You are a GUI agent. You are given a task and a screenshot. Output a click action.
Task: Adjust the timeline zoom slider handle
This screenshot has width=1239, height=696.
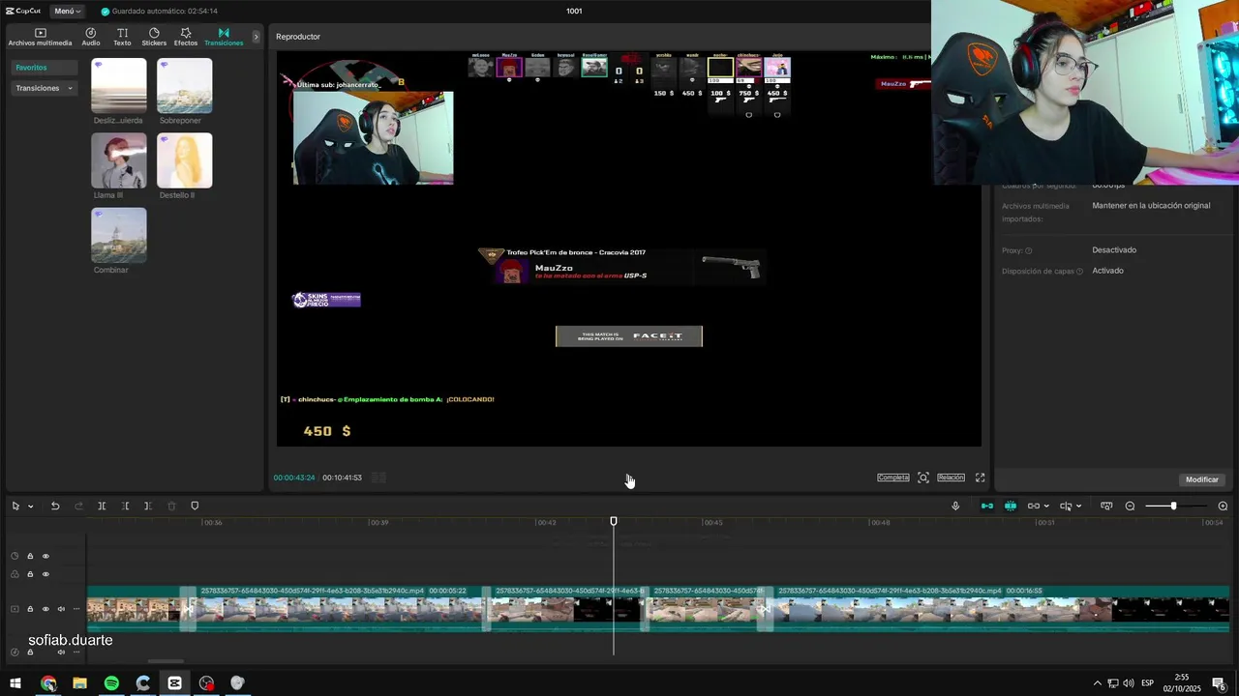pyautogui.click(x=1173, y=506)
